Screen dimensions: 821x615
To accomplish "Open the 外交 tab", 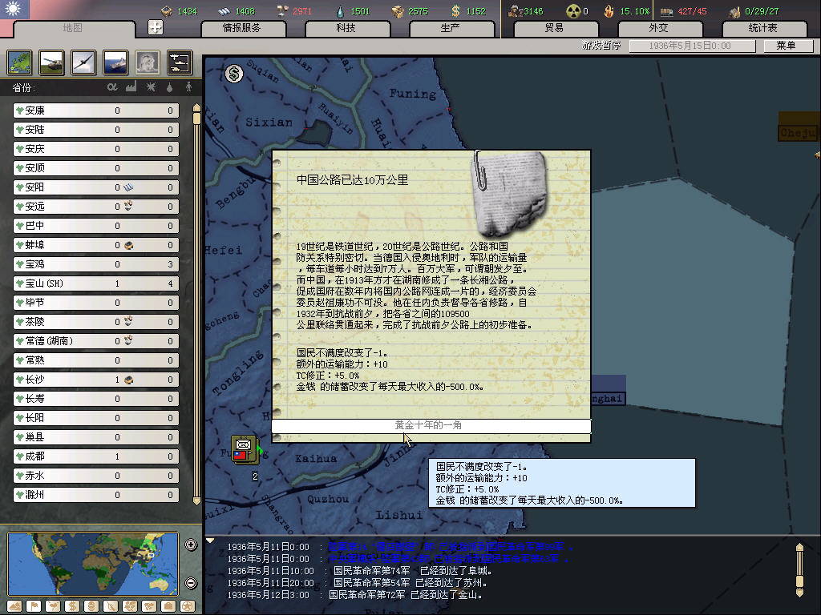I will click(657, 28).
